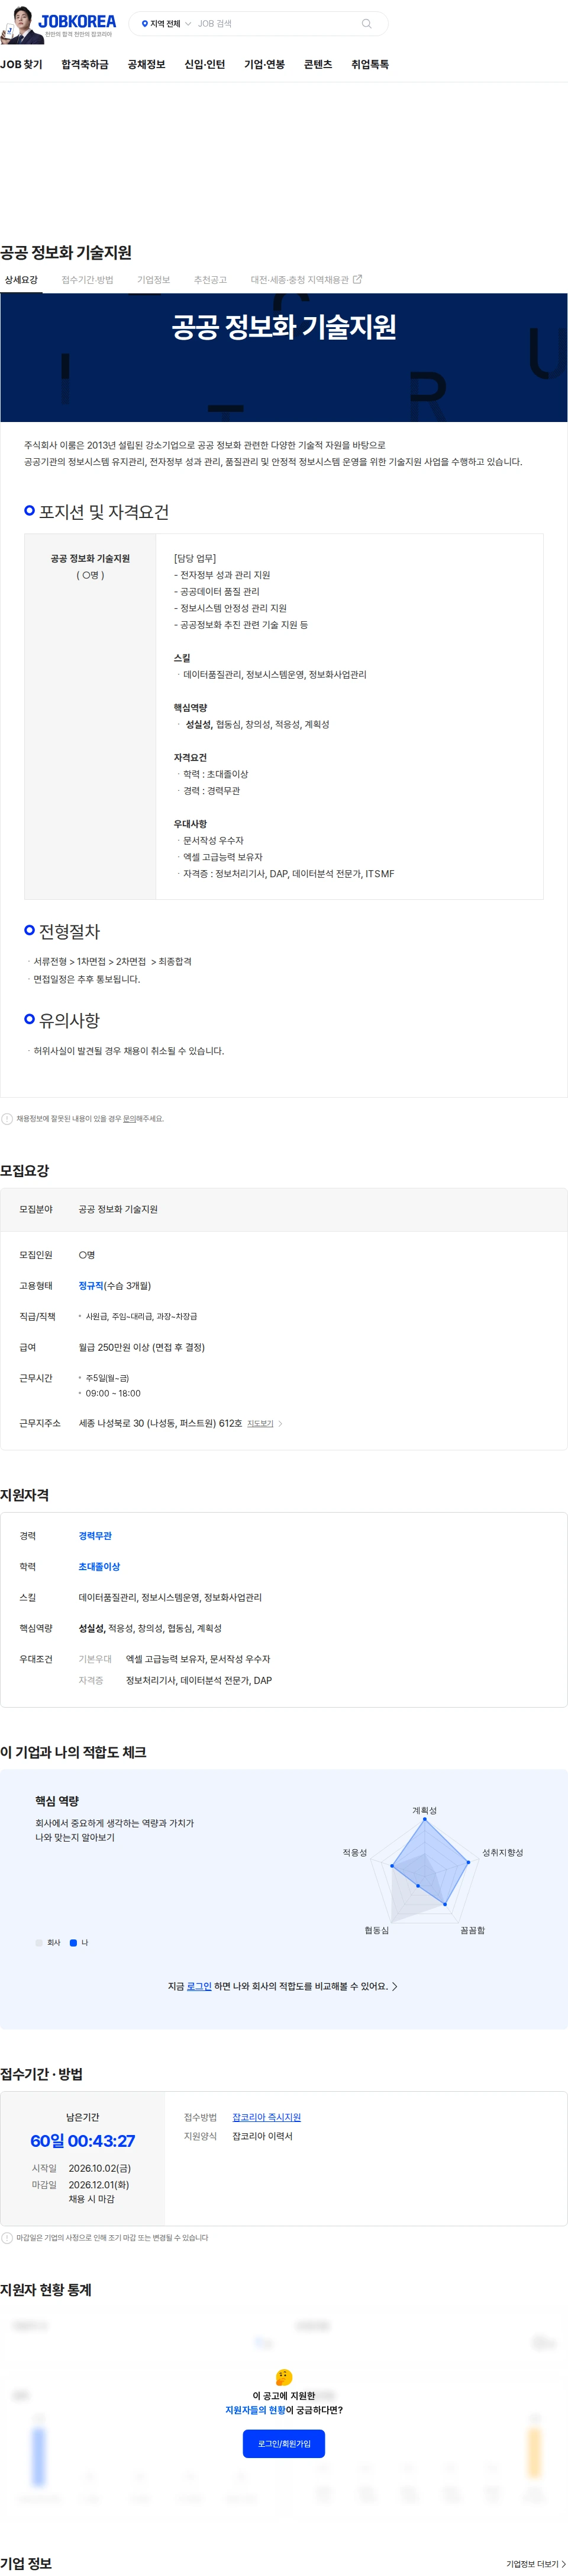Screen dimensions: 568x2576
Task: Click the 정규직 employment type text
Action: click(91, 1285)
